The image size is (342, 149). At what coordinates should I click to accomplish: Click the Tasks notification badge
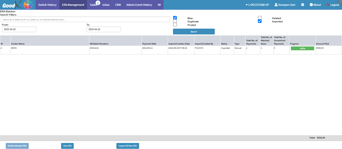click(x=98, y=3)
